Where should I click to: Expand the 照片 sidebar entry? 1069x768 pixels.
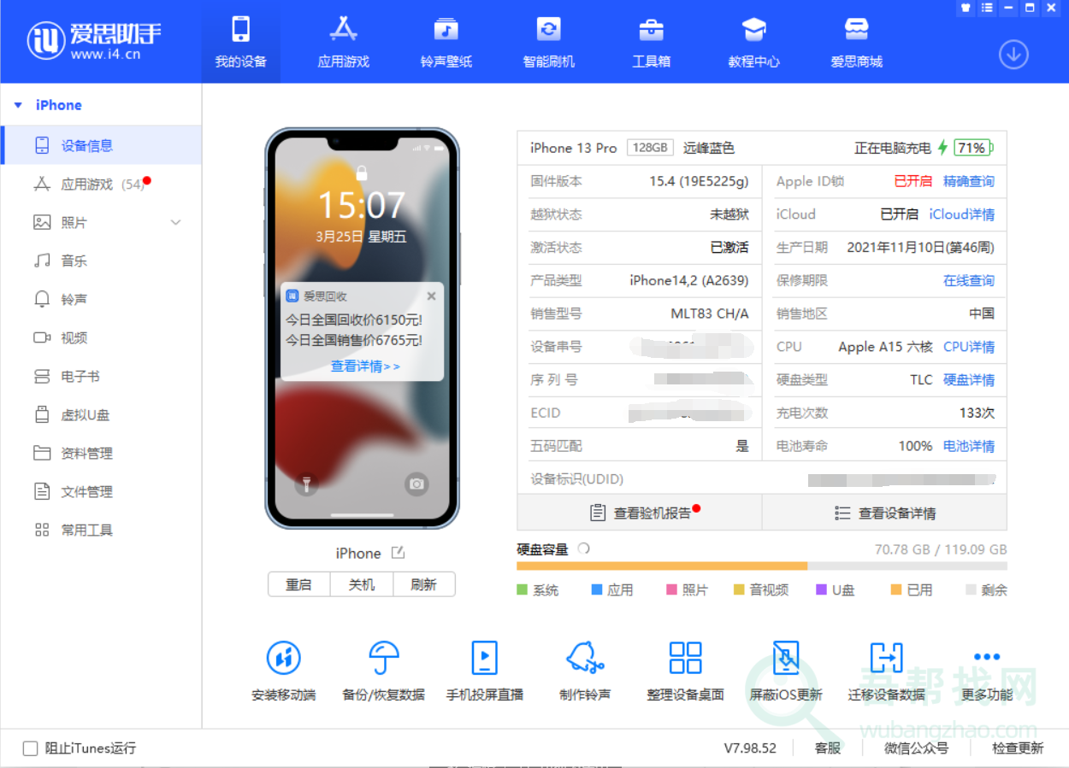point(175,222)
